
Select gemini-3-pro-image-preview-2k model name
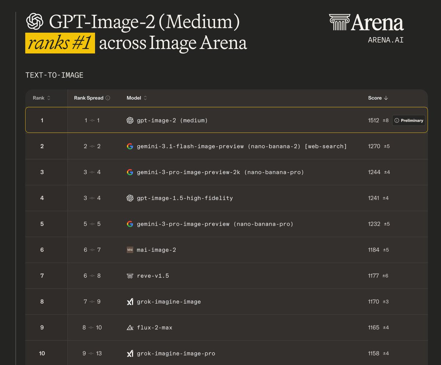click(220, 172)
